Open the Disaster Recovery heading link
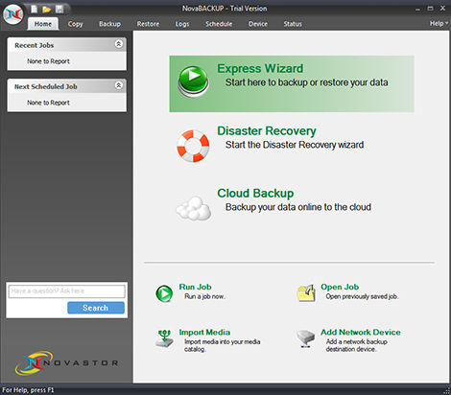 tap(267, 130)
